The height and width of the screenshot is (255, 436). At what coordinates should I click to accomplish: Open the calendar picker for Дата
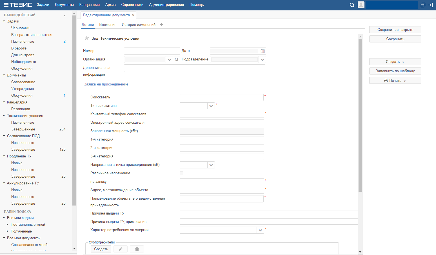[x=263, y=51]
